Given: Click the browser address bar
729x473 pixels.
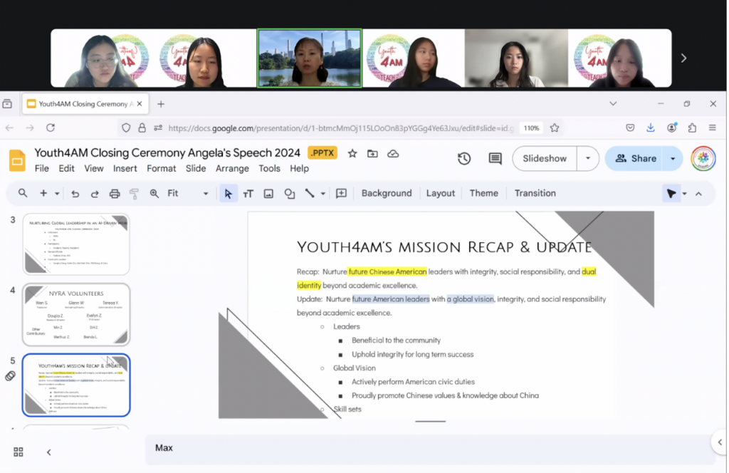Looking at the screenshot, I should pos(341,128).
